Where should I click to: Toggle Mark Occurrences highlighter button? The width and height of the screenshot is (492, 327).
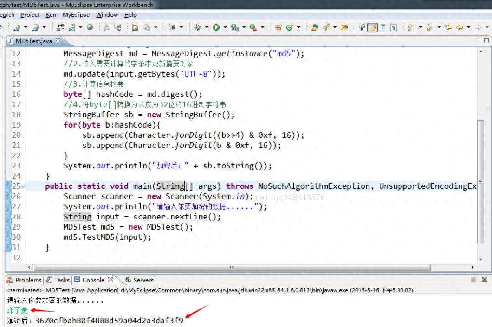[x=372, y=28]
